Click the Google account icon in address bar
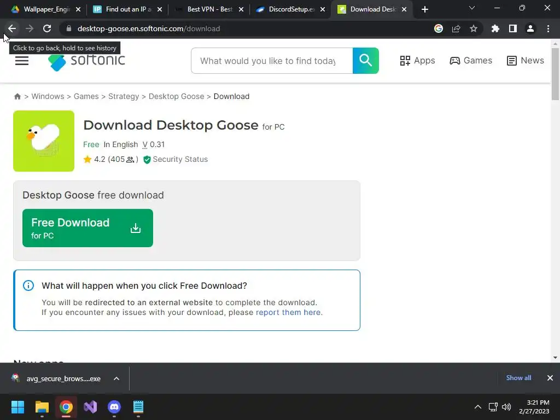The width and height of the screenshot is (560, 420). click(439, 28)
